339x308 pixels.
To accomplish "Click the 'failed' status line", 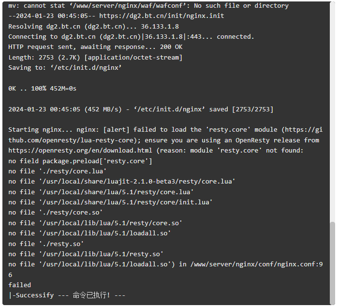I will coord(19,285).
